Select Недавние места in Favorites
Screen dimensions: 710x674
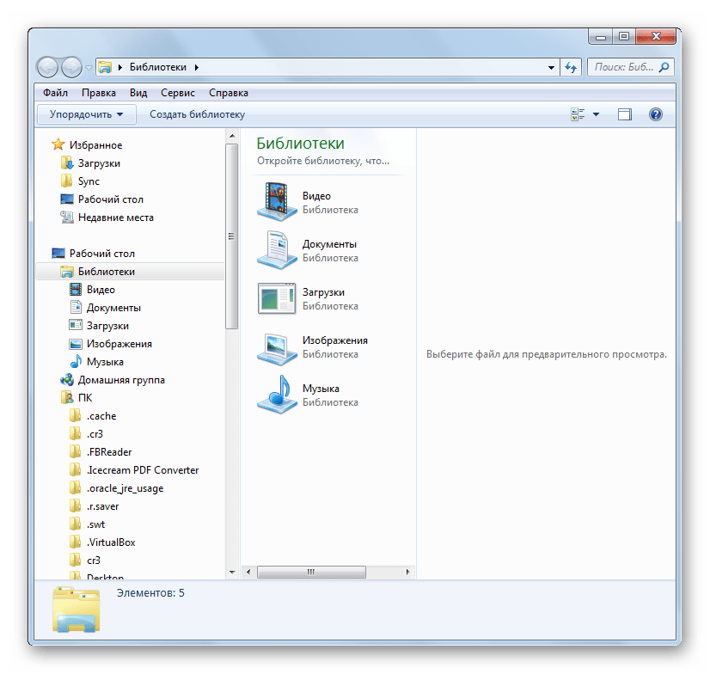116,218
